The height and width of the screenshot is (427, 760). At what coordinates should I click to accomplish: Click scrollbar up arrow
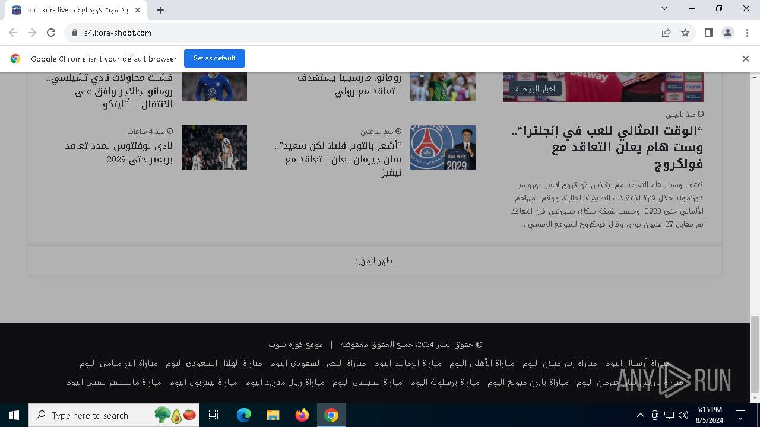click(755, 77)
